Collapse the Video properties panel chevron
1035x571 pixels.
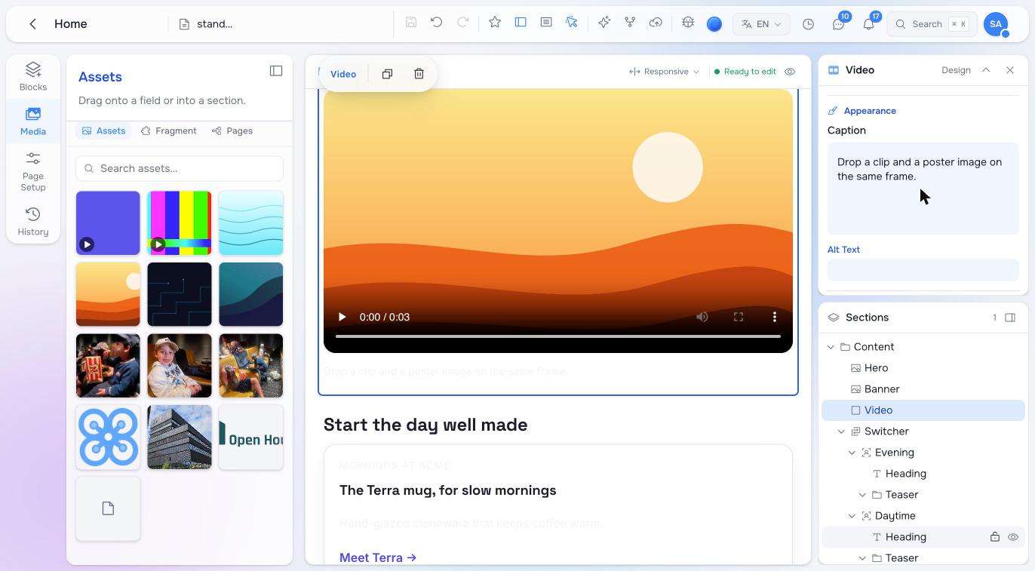click(x=986, y=70)
